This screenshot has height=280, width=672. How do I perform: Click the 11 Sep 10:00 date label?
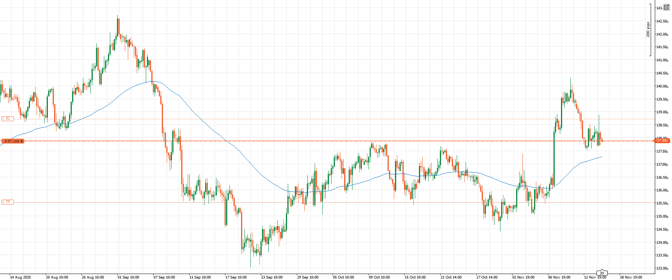coord(200,277)
